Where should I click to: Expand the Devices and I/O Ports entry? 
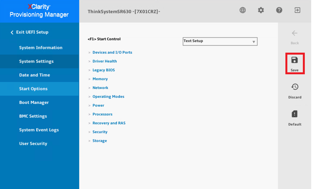tap(112, 52)
